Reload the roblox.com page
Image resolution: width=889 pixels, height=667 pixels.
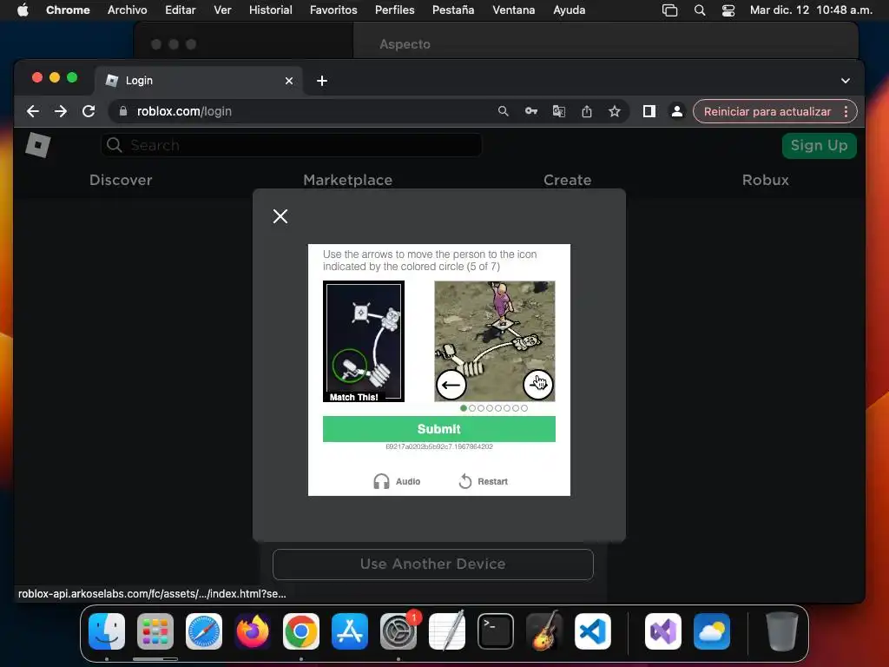[89, 111]
